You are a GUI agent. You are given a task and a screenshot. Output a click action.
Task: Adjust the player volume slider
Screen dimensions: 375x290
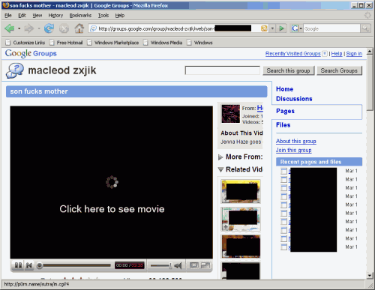click(x=161, y=265)
